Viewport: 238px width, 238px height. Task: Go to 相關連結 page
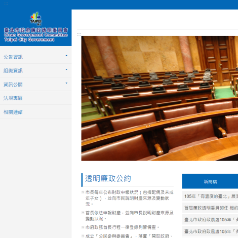(13, 112)
